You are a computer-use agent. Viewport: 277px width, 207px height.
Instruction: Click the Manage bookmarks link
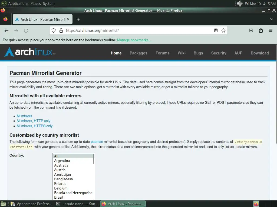(134, 40)
